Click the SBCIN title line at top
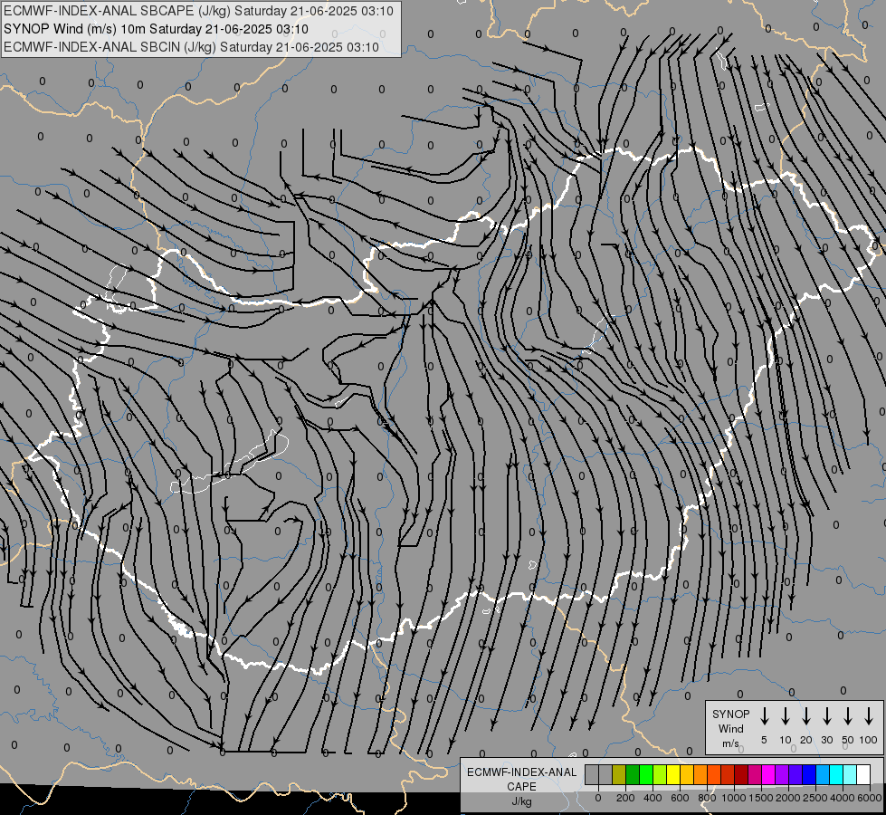This screenshot has height=815, width=886. (x=191, y=47)
